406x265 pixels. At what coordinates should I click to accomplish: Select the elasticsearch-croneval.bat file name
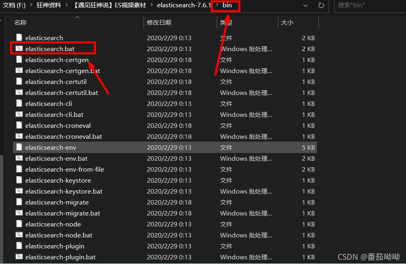click(64, 137)
